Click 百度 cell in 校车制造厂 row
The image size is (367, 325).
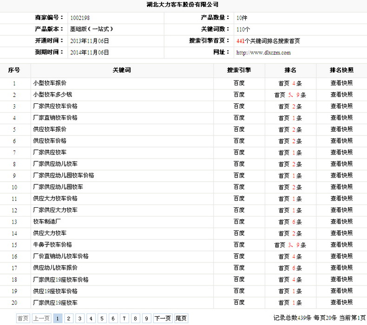[x=239, y=222]
